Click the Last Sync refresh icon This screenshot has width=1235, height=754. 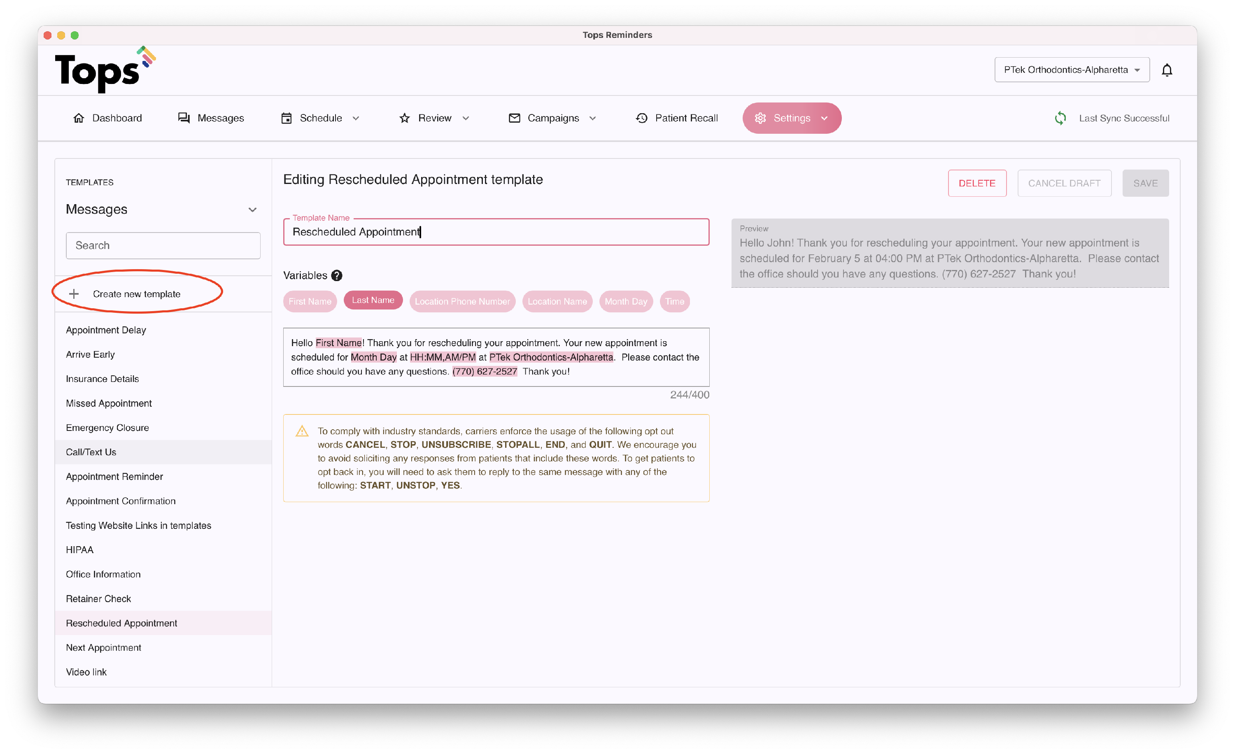click(1060, 118)
